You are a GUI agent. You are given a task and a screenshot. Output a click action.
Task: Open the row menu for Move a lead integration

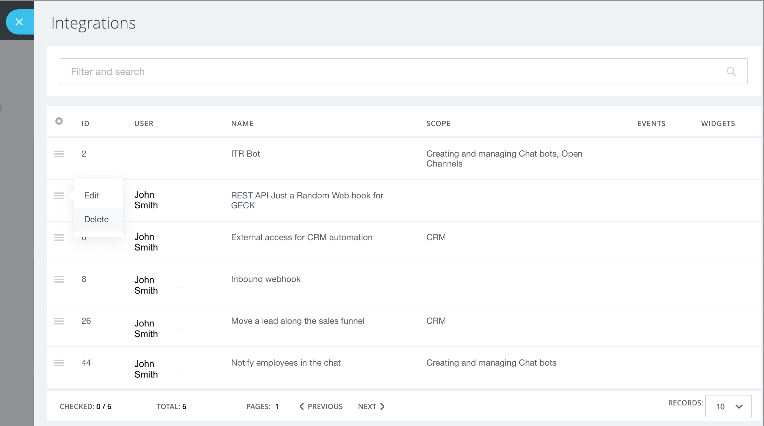[x=59, y=321]
